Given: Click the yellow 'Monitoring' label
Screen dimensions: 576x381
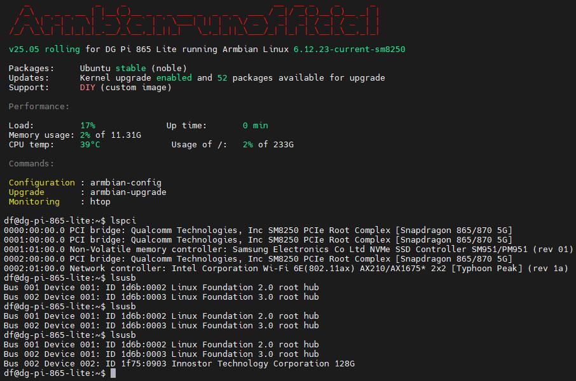Looking at the screenshot, I should click(x=34, y=202).
